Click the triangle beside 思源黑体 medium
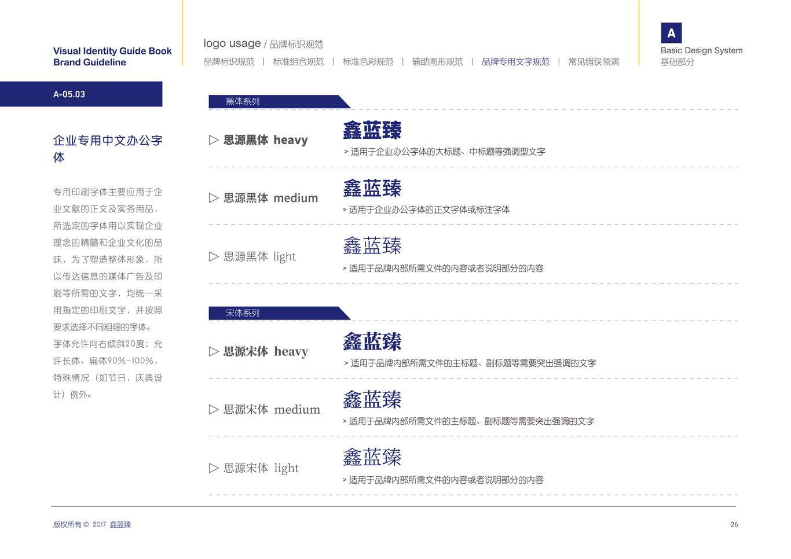The image size is (791, 559). point(214,198)
